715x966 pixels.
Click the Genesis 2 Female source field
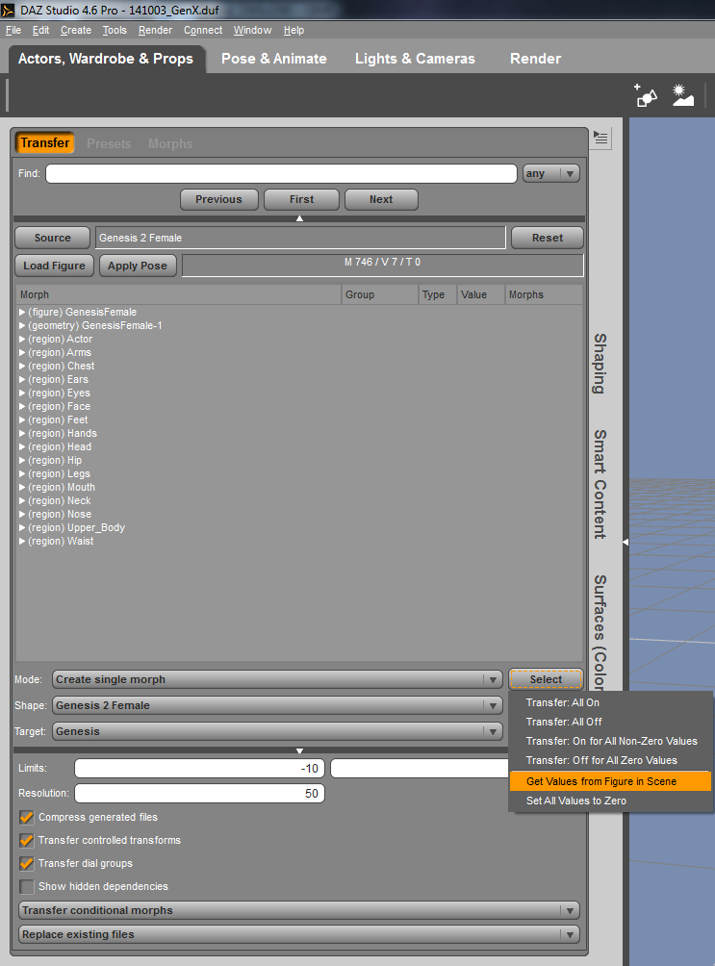coord(300,238)
